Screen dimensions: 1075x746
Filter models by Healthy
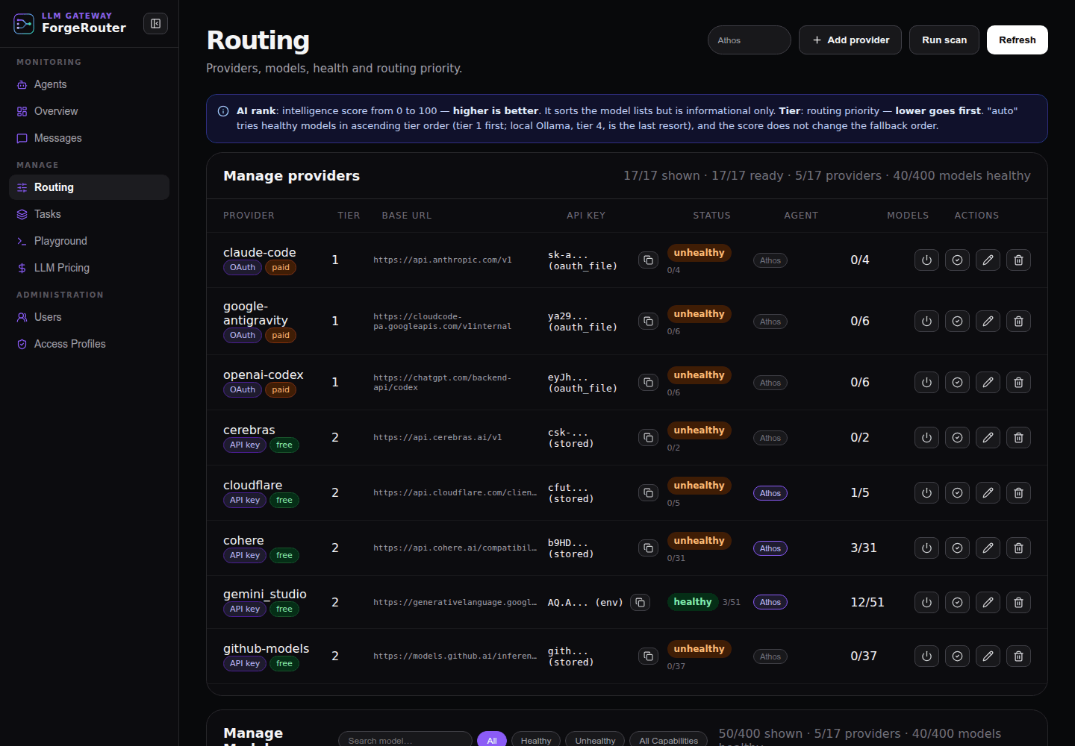click(536, 740)
